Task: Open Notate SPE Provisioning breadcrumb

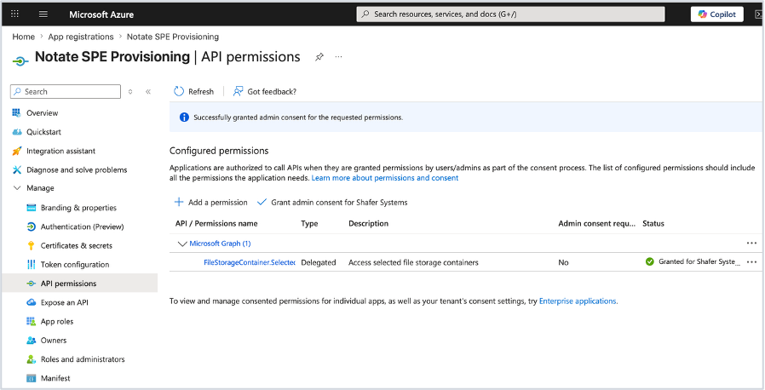Action: 173,37
